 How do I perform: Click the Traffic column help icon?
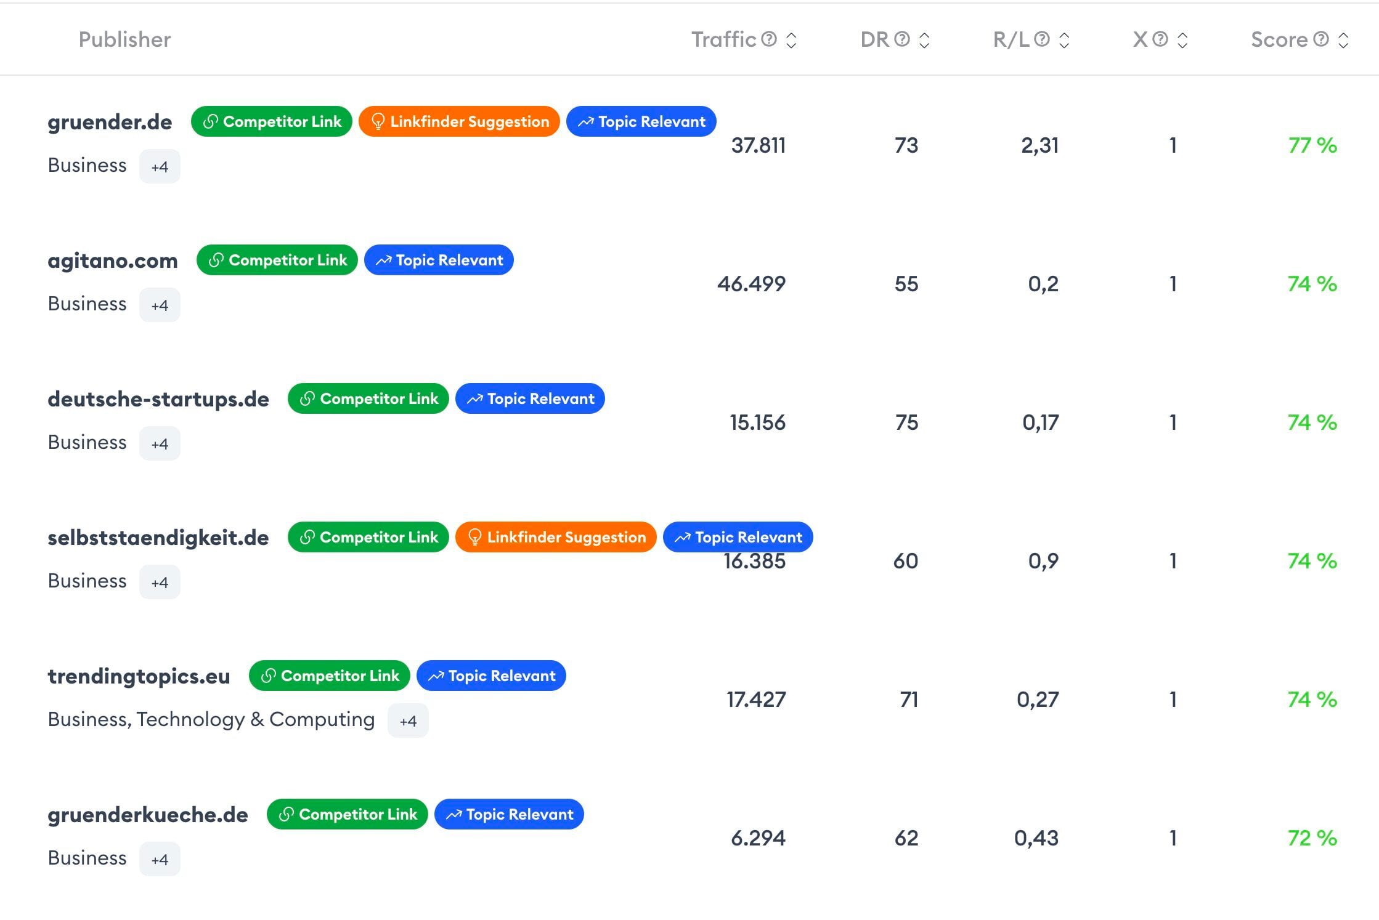(x=768, y=39)
